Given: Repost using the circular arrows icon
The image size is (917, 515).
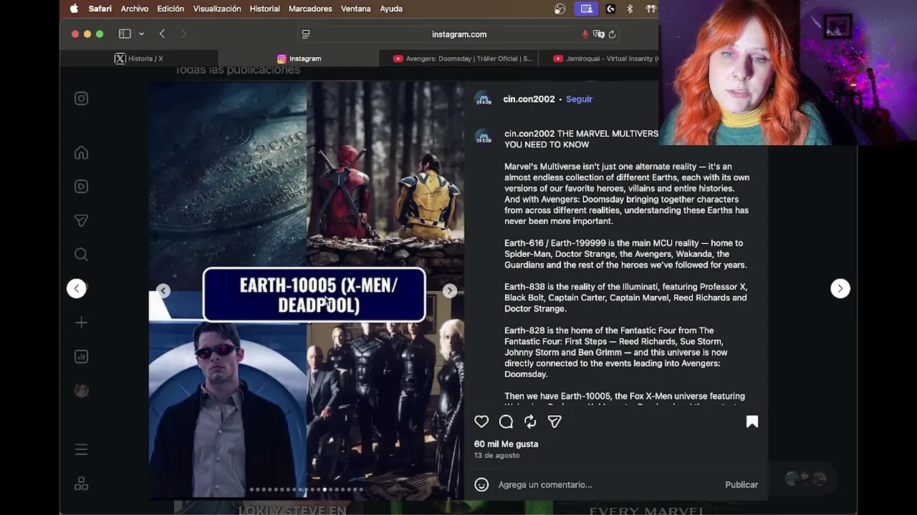Looking at the screenshot, I should (530, 422).
